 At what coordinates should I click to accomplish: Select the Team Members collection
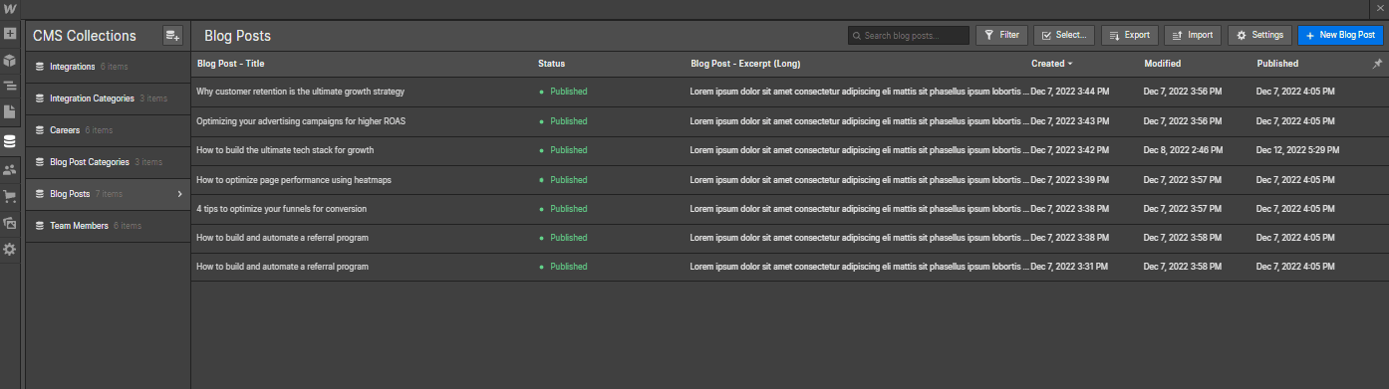point(108,226)
